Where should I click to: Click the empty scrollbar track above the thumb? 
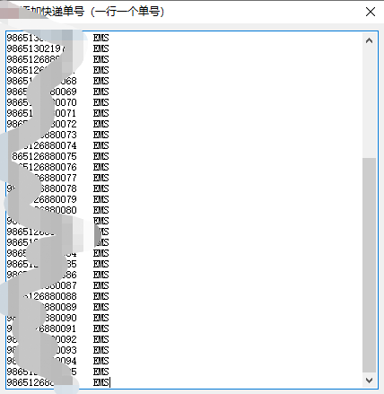369,103
